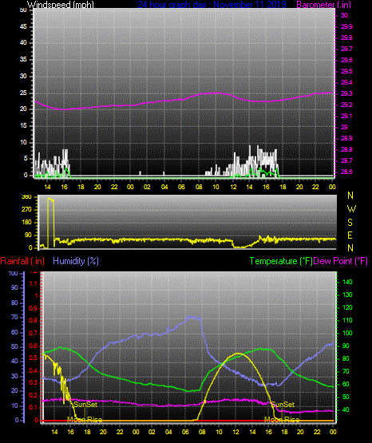Click "04" on the temperature graph time axis
Viewport: 372px width, 443px height.
point(168,432)
